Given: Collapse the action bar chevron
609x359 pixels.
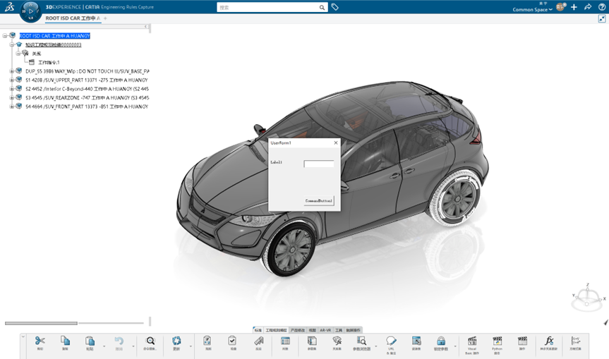Looking at the screenshot, I should pyautogui.click(x=23, y=336).
